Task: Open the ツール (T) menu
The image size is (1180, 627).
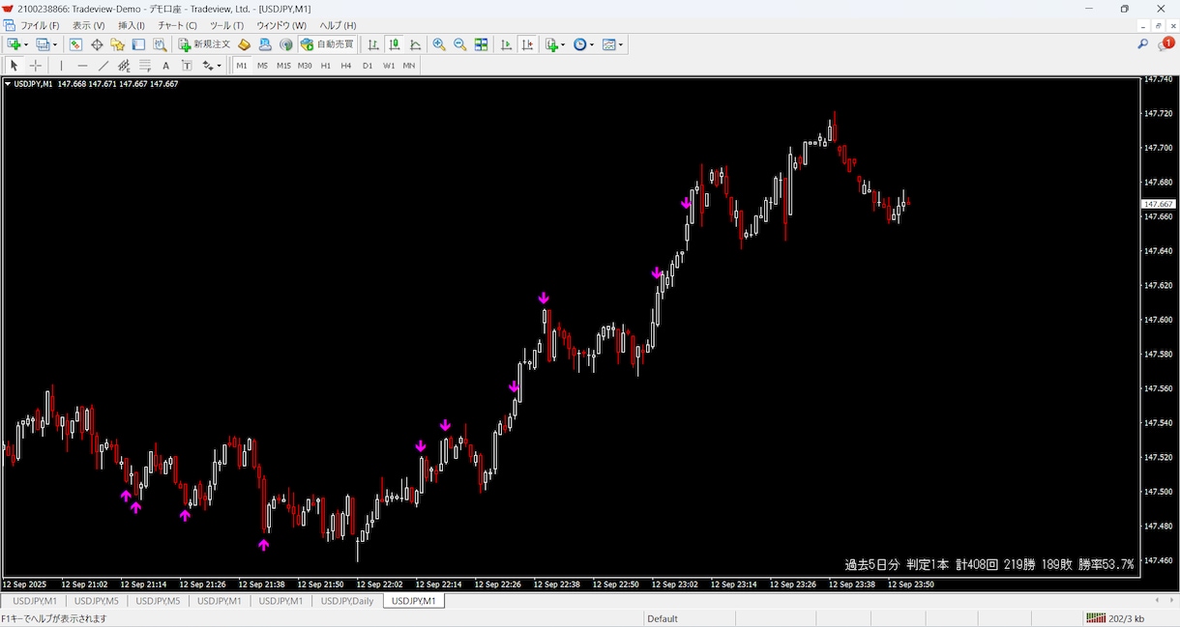Action: click(x=227, y=25)
